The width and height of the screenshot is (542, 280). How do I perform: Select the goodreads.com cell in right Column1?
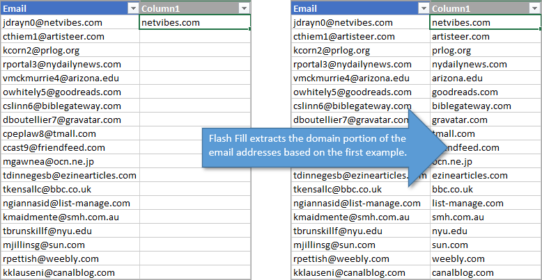463,92
